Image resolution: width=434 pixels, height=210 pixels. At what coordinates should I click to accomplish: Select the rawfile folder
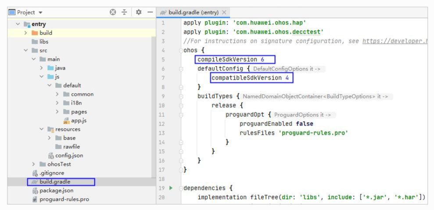tap(72, 147)
